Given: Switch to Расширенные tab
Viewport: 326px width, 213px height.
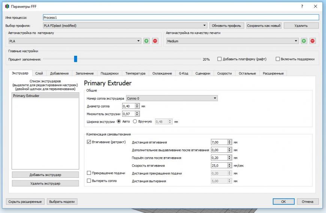Looking at the screenshot, I should (273, 73).
